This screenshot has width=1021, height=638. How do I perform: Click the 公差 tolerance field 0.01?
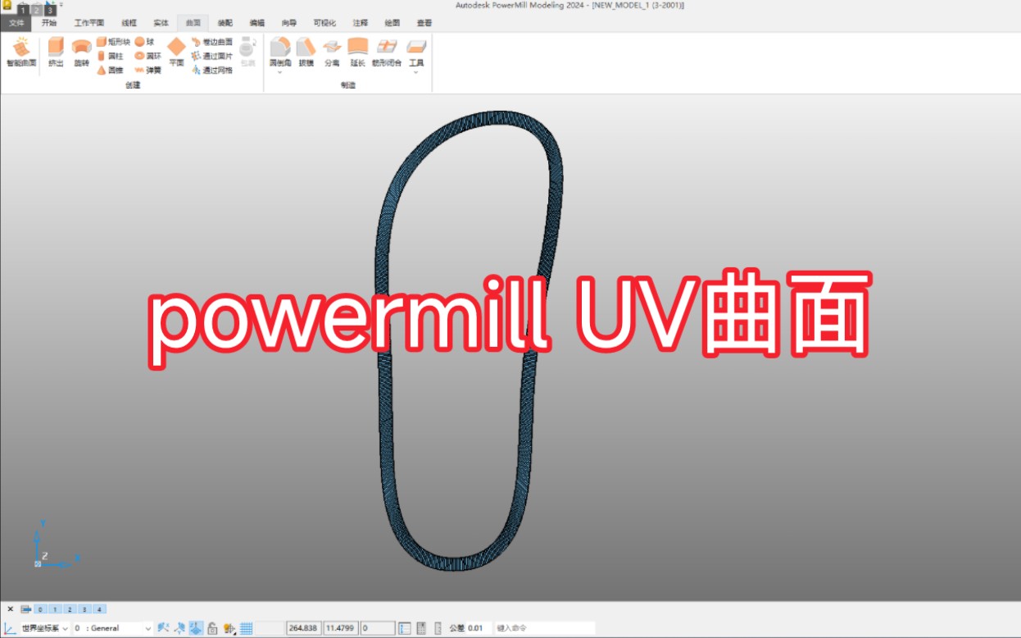(x=478, y=628)
